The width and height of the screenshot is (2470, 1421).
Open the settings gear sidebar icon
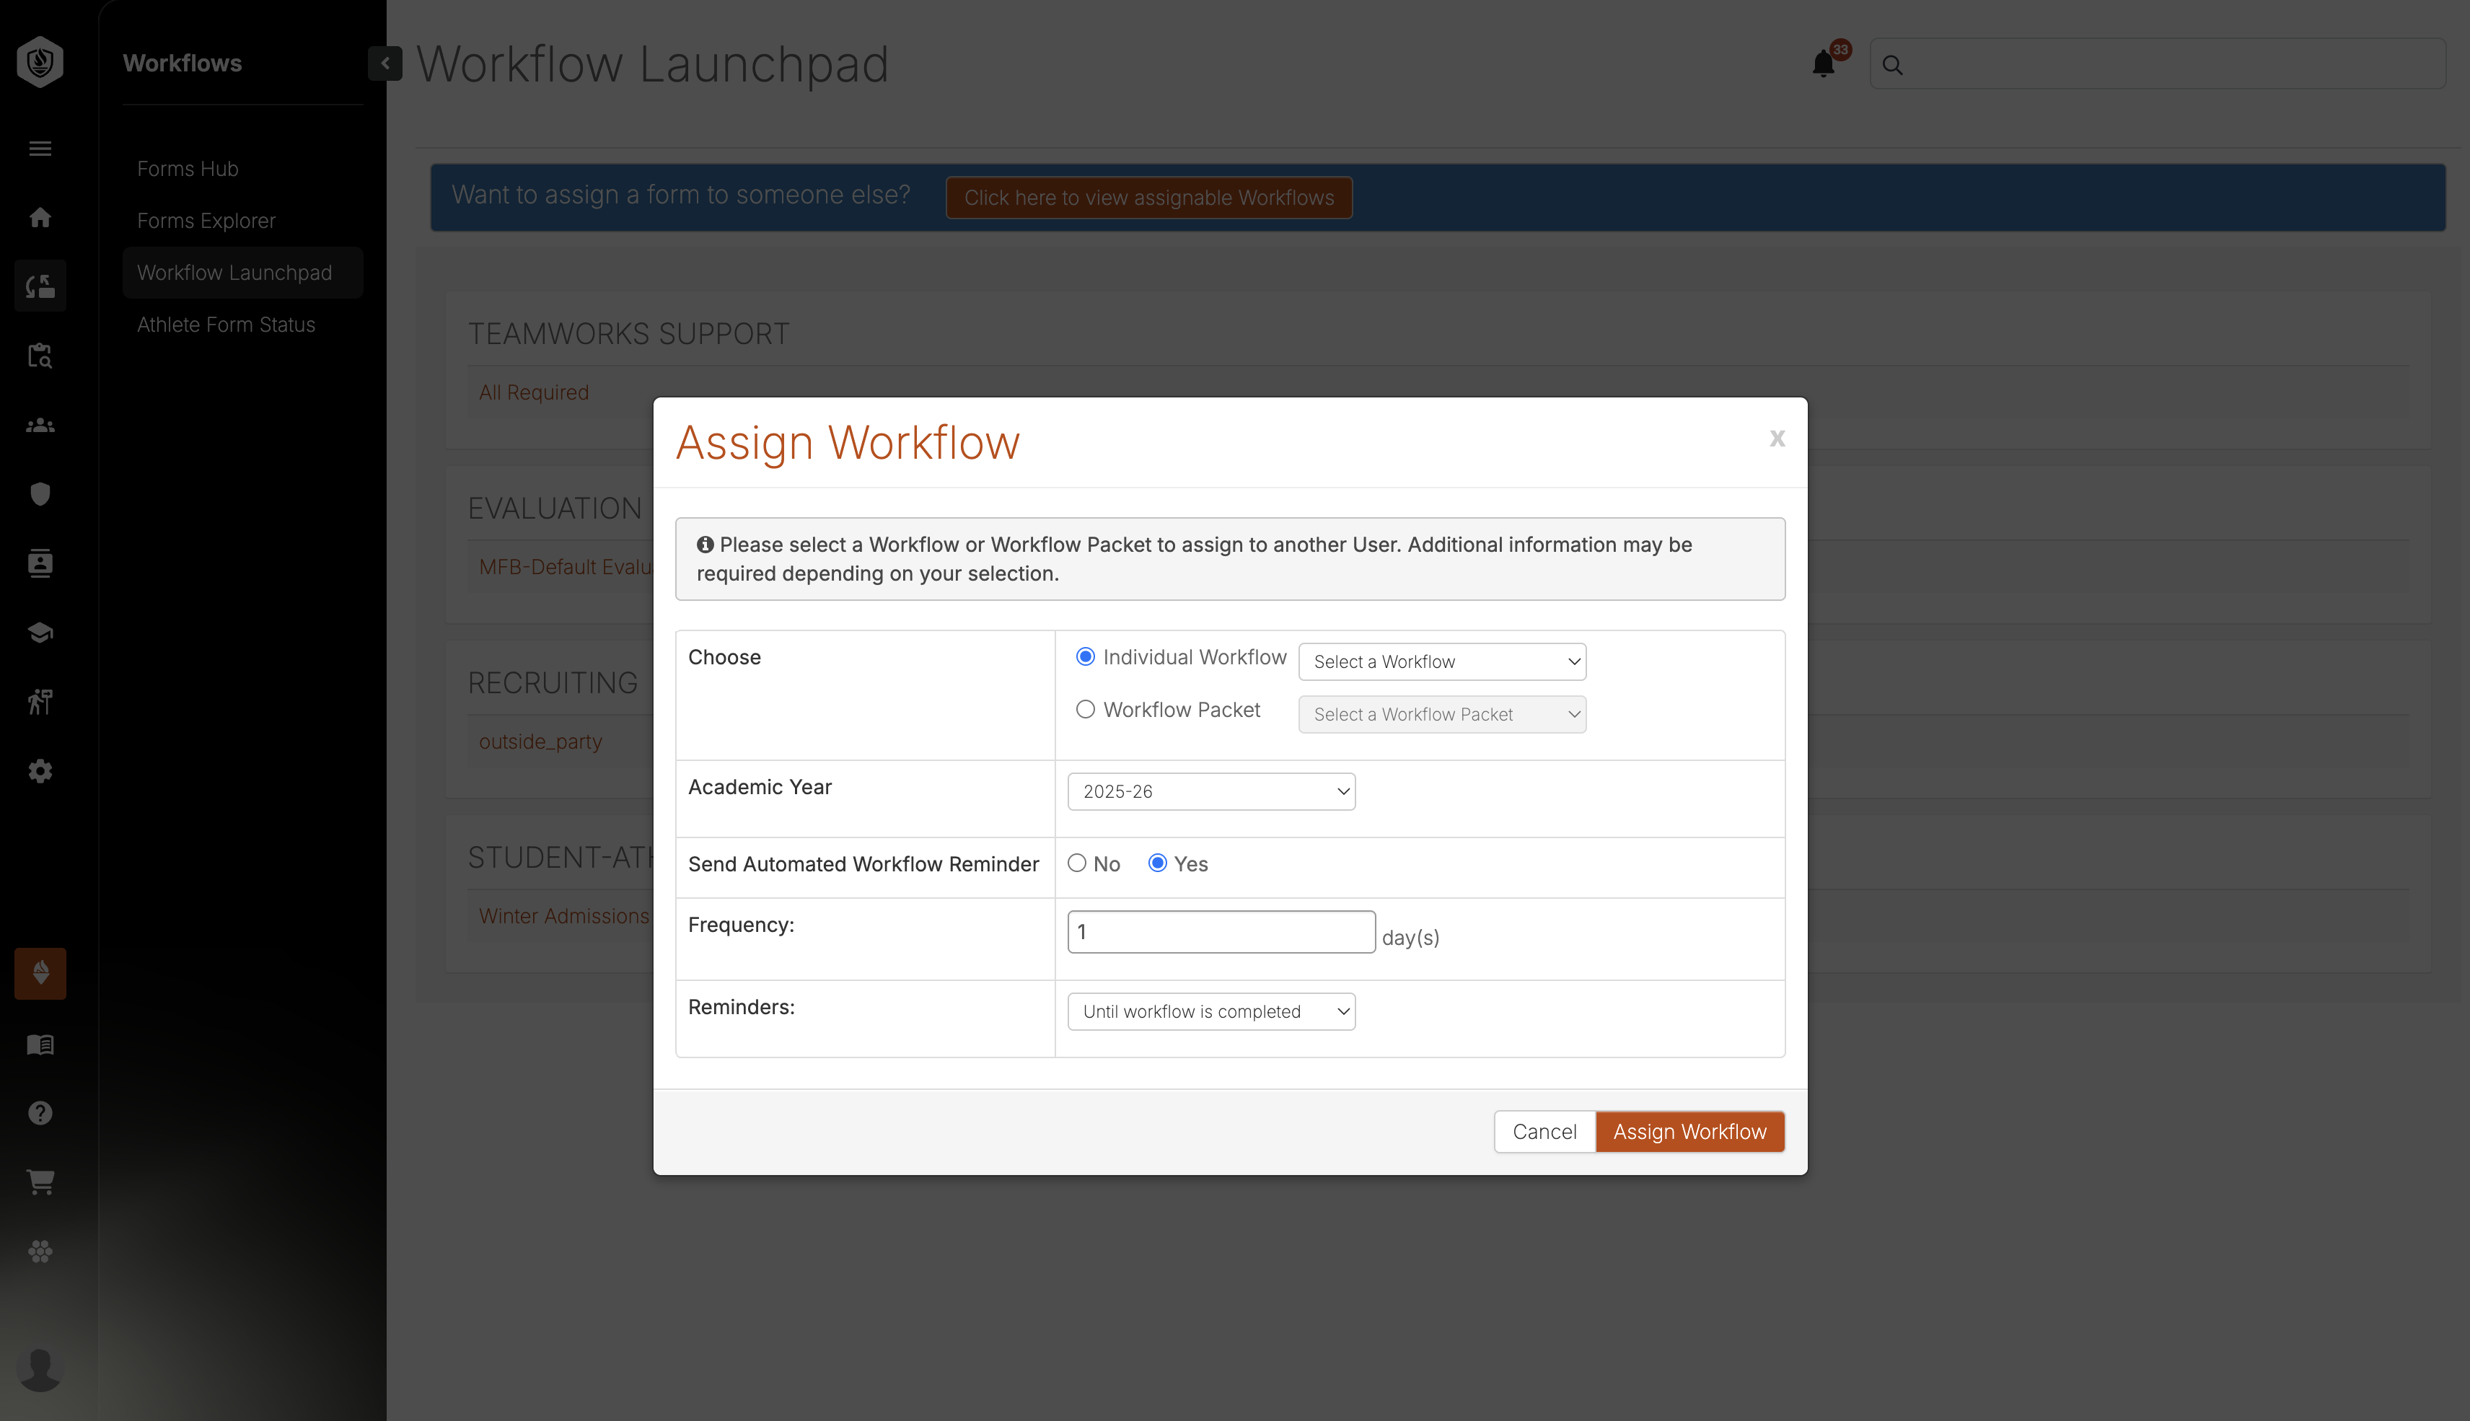click(40, 771)
